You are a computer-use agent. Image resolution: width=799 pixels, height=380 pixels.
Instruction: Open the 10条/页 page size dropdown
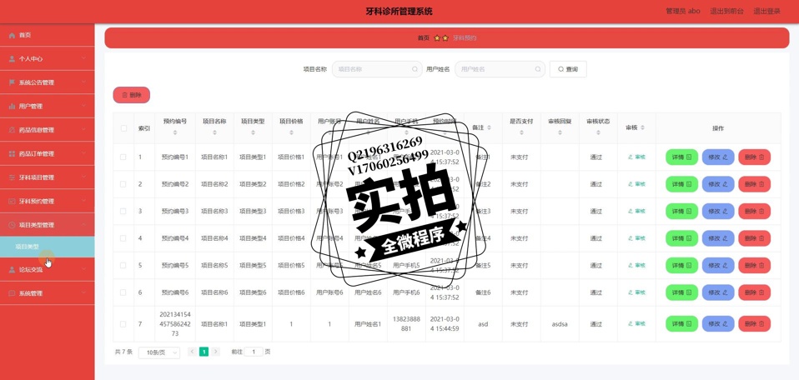(x=159, y=352)
